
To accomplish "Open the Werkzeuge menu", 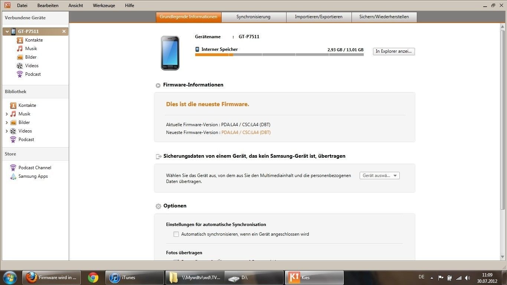I will pos(104,6).
